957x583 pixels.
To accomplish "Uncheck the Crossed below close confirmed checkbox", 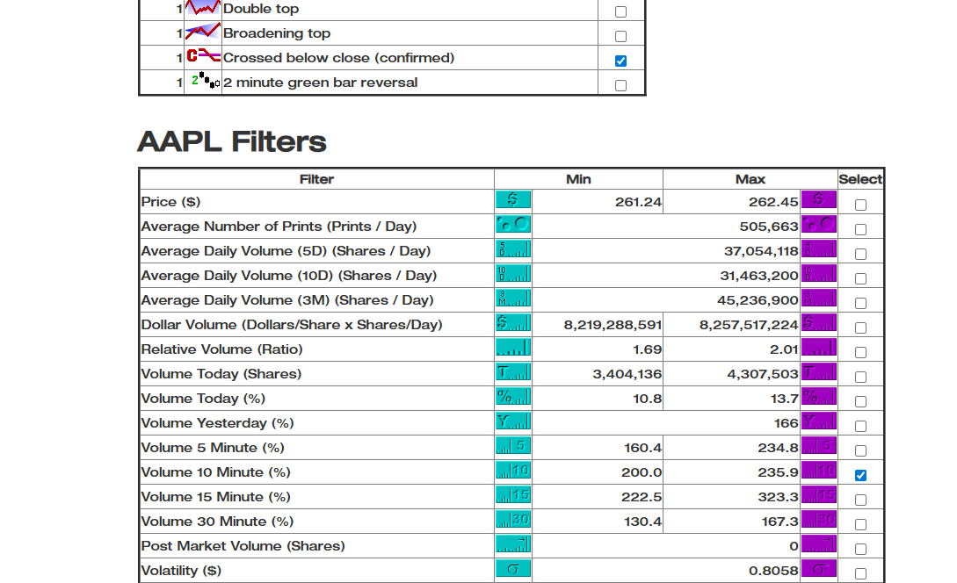I will pyautogui.click(x=621, y=61).
